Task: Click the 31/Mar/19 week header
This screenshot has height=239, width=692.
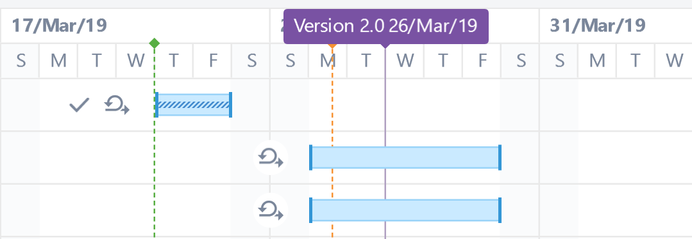Action: click(x=598, y=26)
